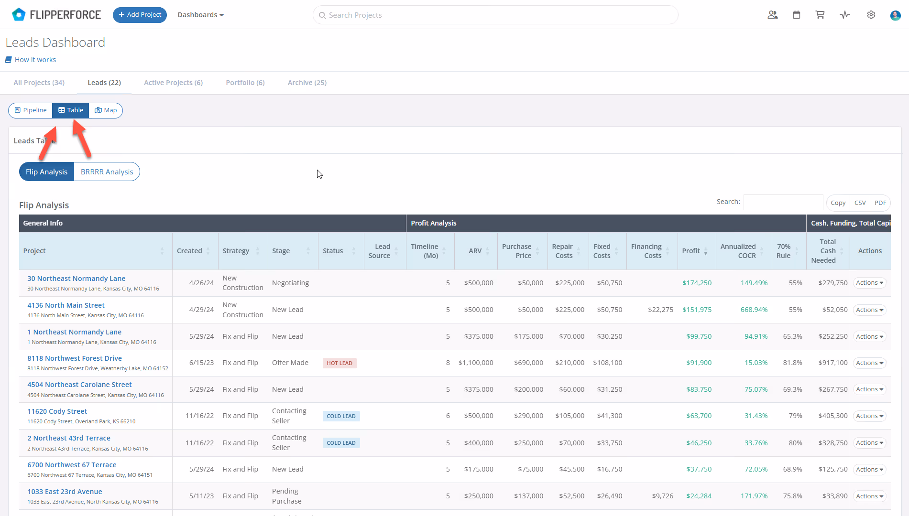Open the activity pulse icon
This screenshot has height=516, width=909.
pos(845,15)
